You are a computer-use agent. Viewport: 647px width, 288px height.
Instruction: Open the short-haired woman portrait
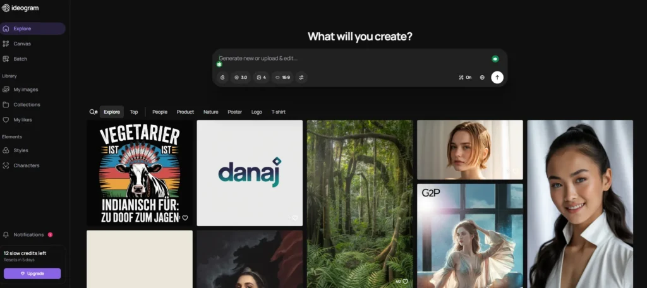point(470,150)
